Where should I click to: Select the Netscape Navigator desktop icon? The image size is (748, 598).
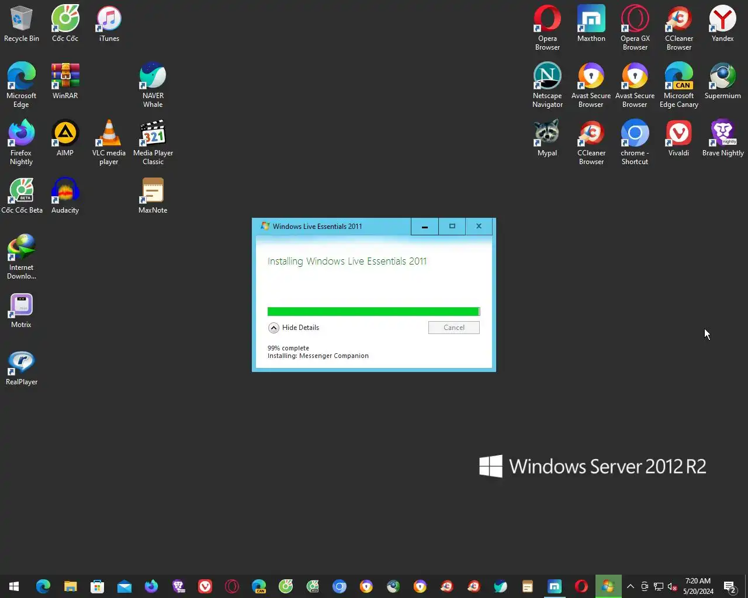pyautogui.click(x=548, y=85)
